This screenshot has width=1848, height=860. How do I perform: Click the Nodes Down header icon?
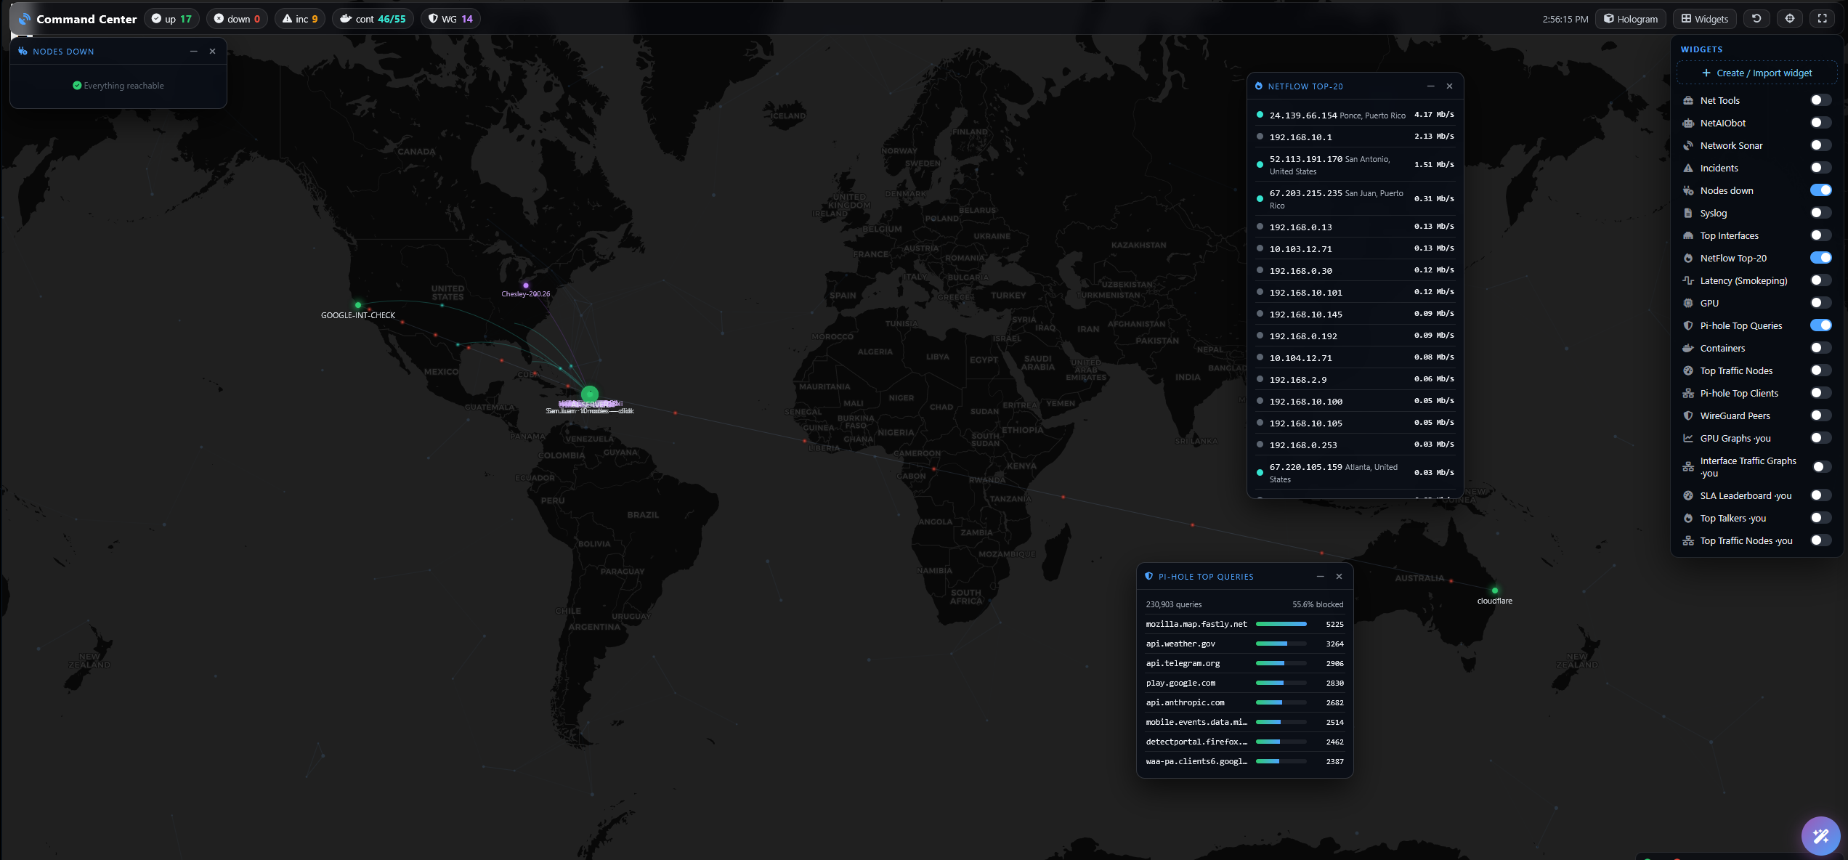tap(23, 52)
